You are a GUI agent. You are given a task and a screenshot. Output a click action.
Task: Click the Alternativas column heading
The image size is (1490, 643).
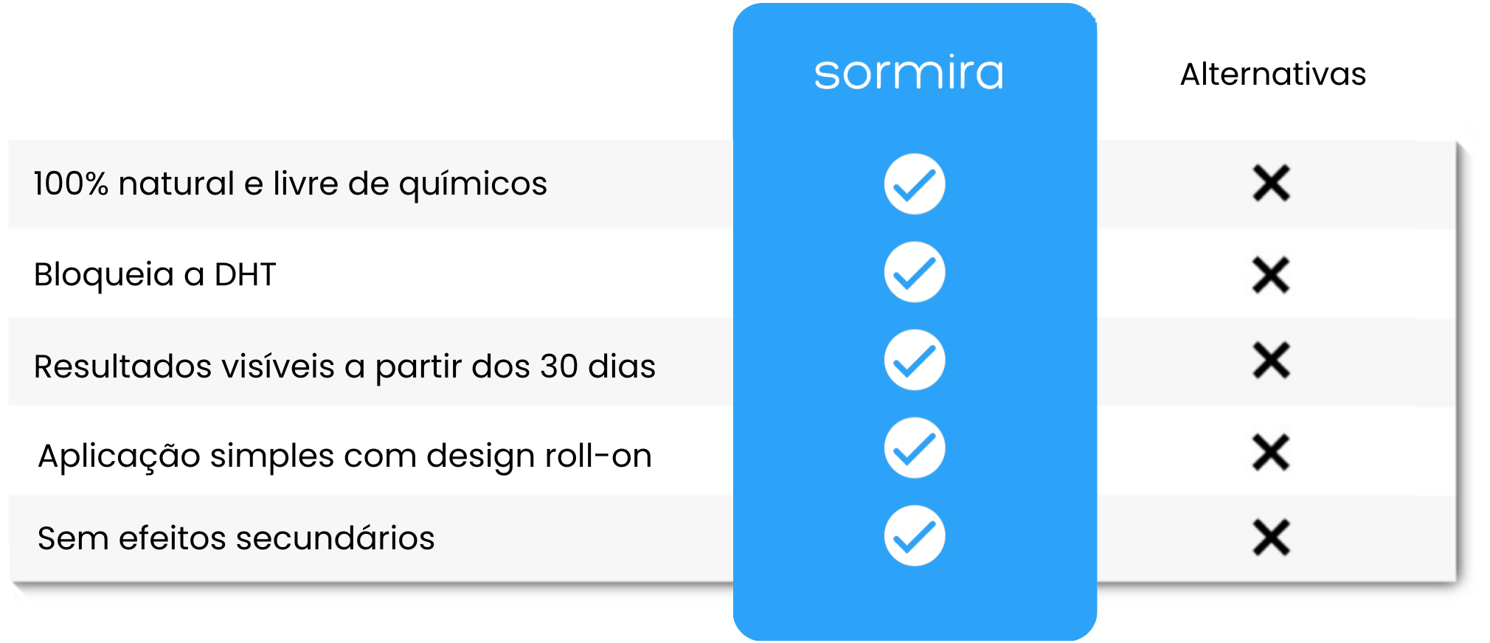pos(1273,74)
